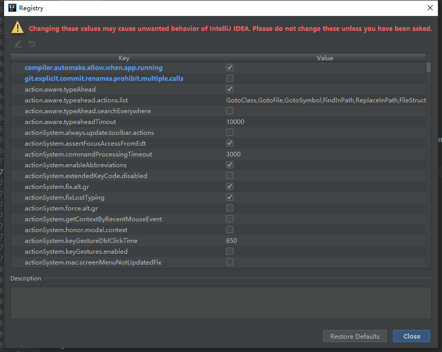Uncheck actionSystem.fix.alt.gr checkbox
Viewport: 442px width, 352px height.
230,186
